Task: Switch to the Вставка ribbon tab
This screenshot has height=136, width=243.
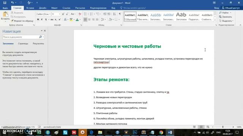Action: [30, 8]
